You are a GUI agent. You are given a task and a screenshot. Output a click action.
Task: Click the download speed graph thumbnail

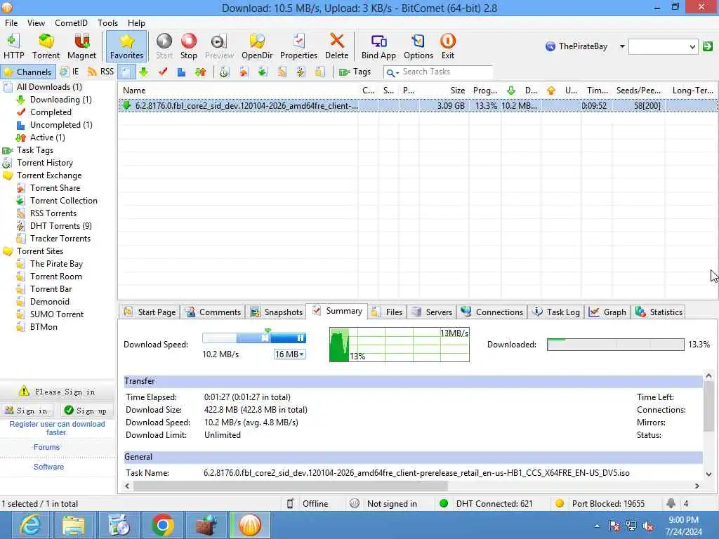click(400, 345)
